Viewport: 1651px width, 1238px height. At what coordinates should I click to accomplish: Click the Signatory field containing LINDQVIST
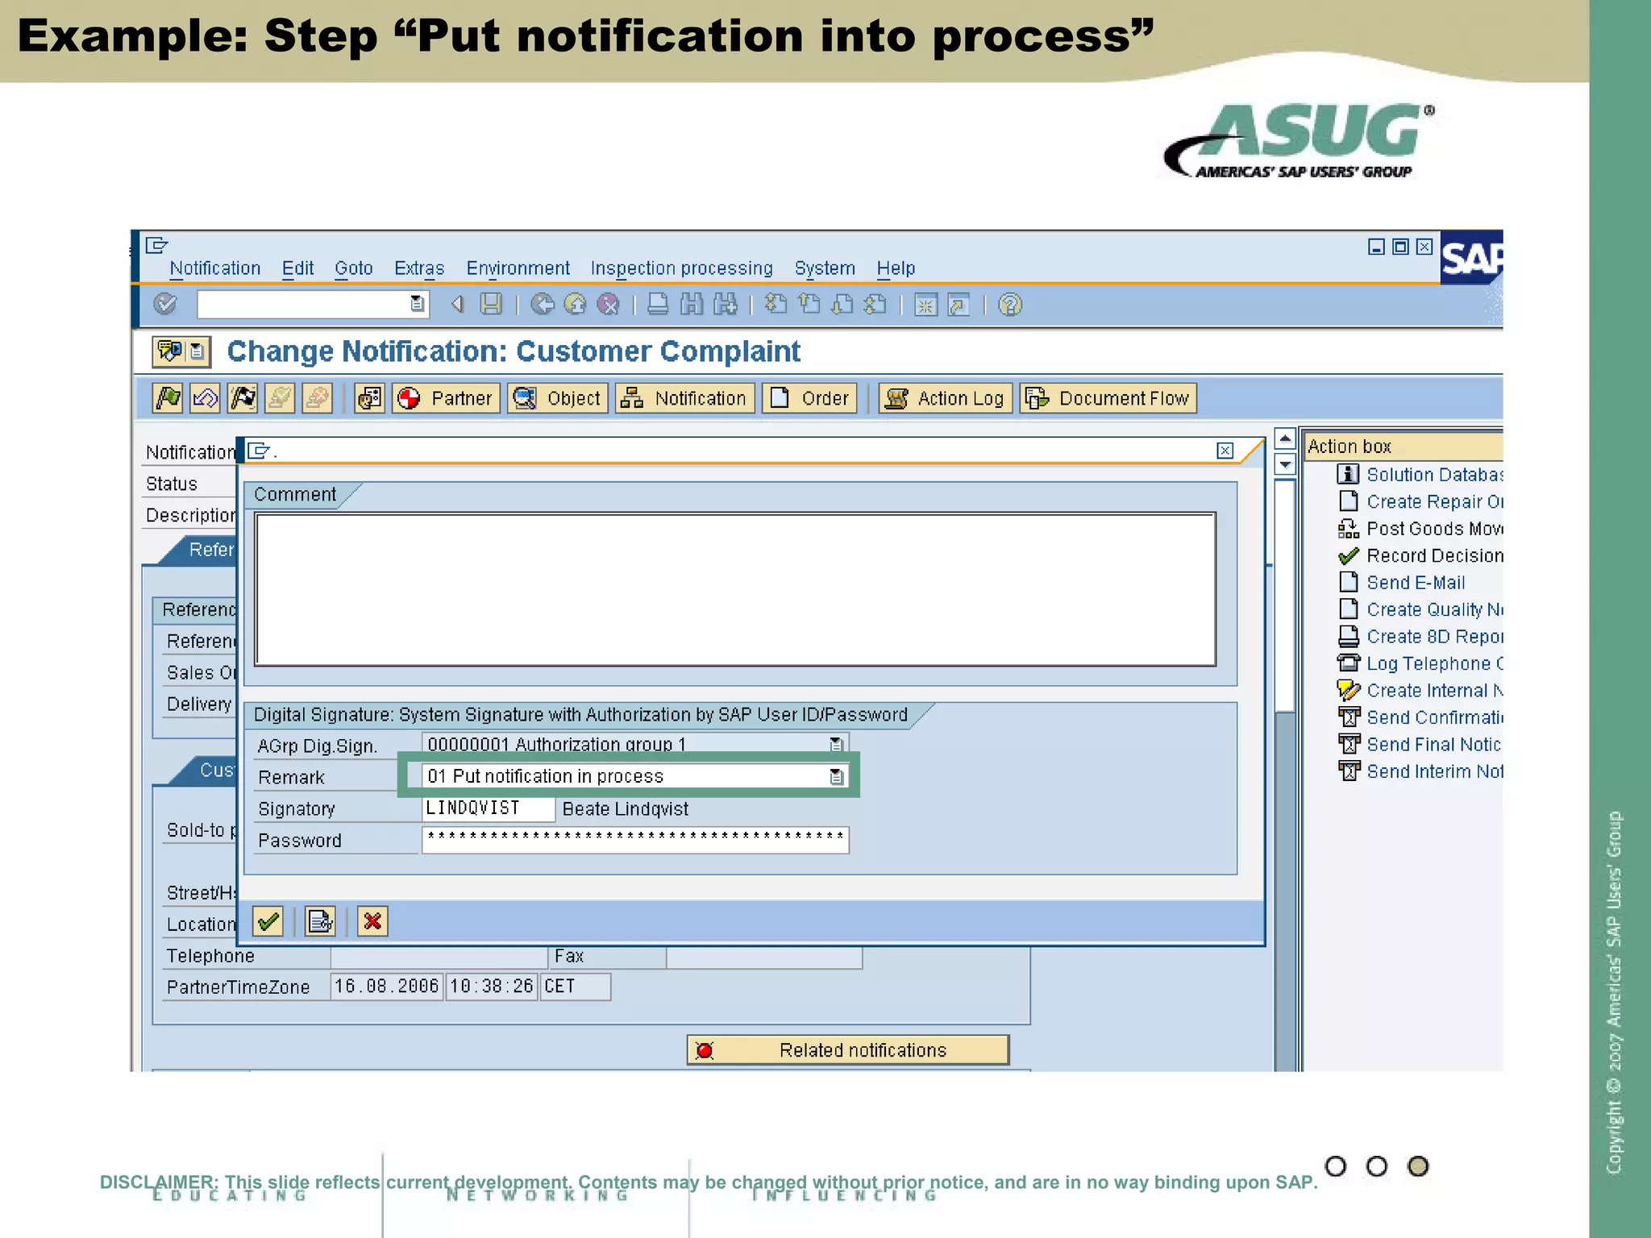click(x=488, y=808)
